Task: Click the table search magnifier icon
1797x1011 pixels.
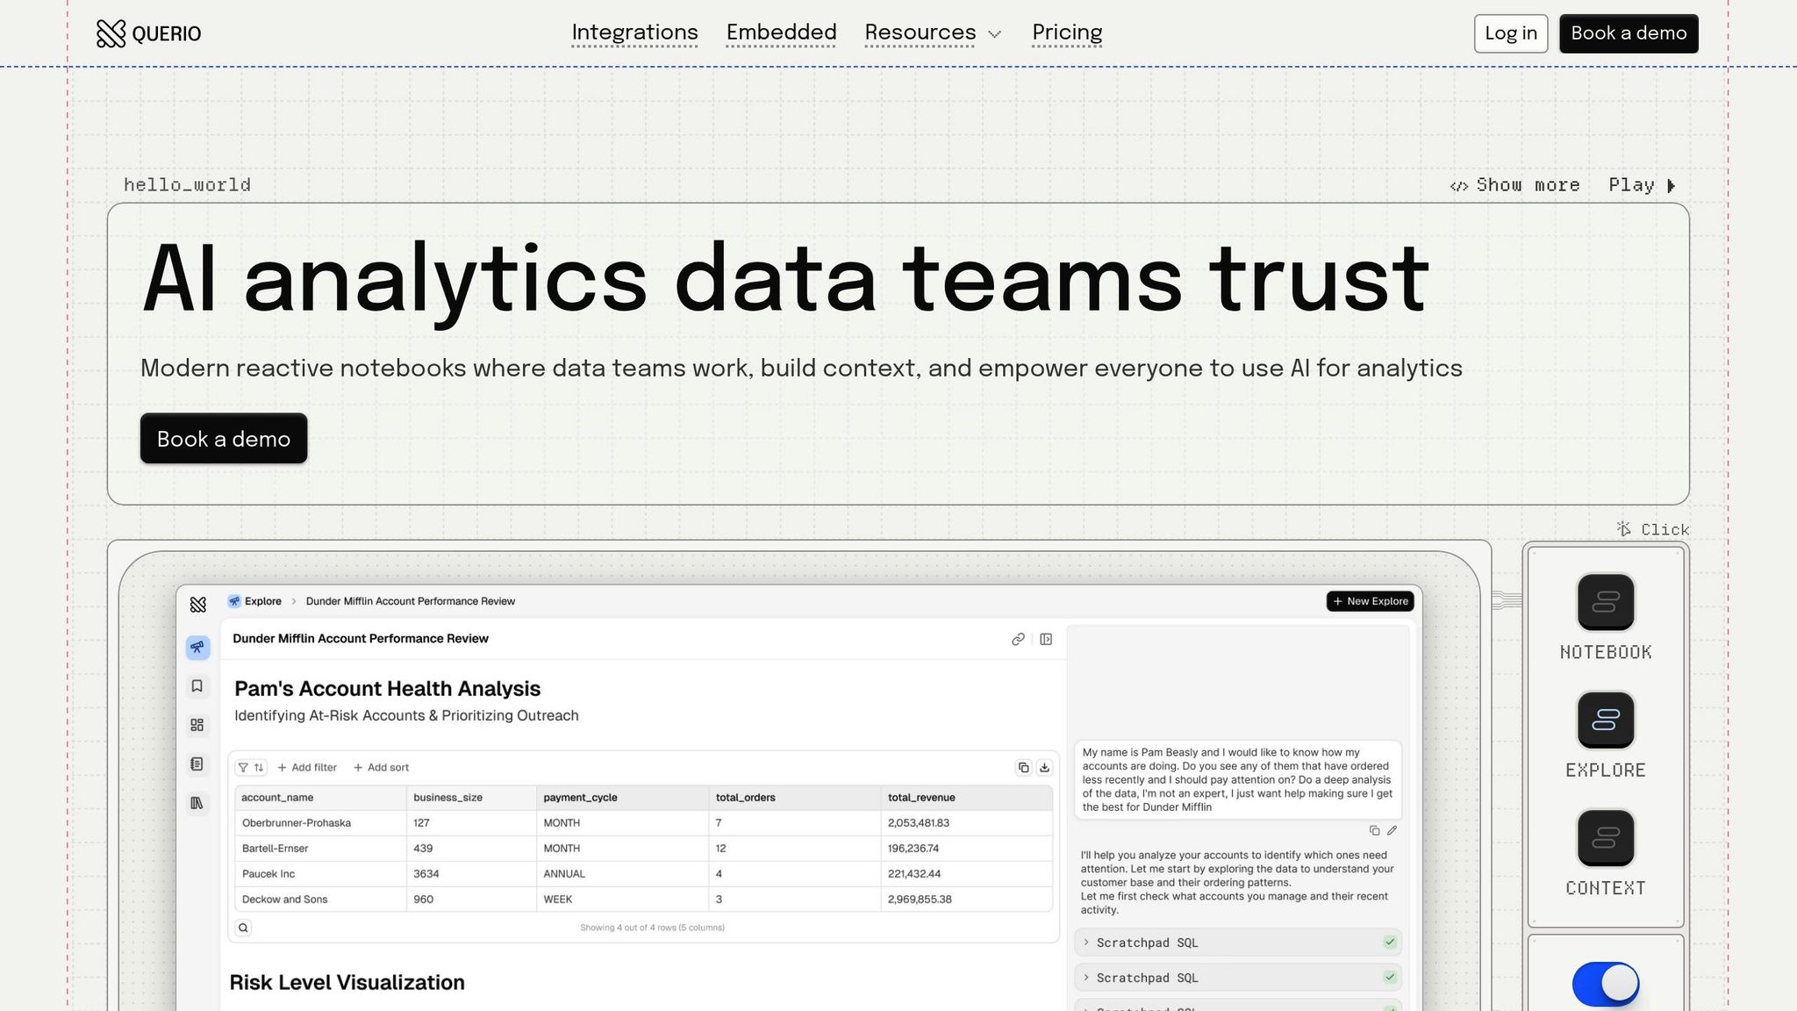Action: [x=243, y=928]
